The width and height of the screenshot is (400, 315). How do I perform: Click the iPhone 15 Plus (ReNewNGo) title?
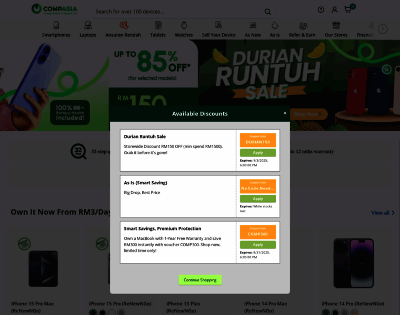183,307
